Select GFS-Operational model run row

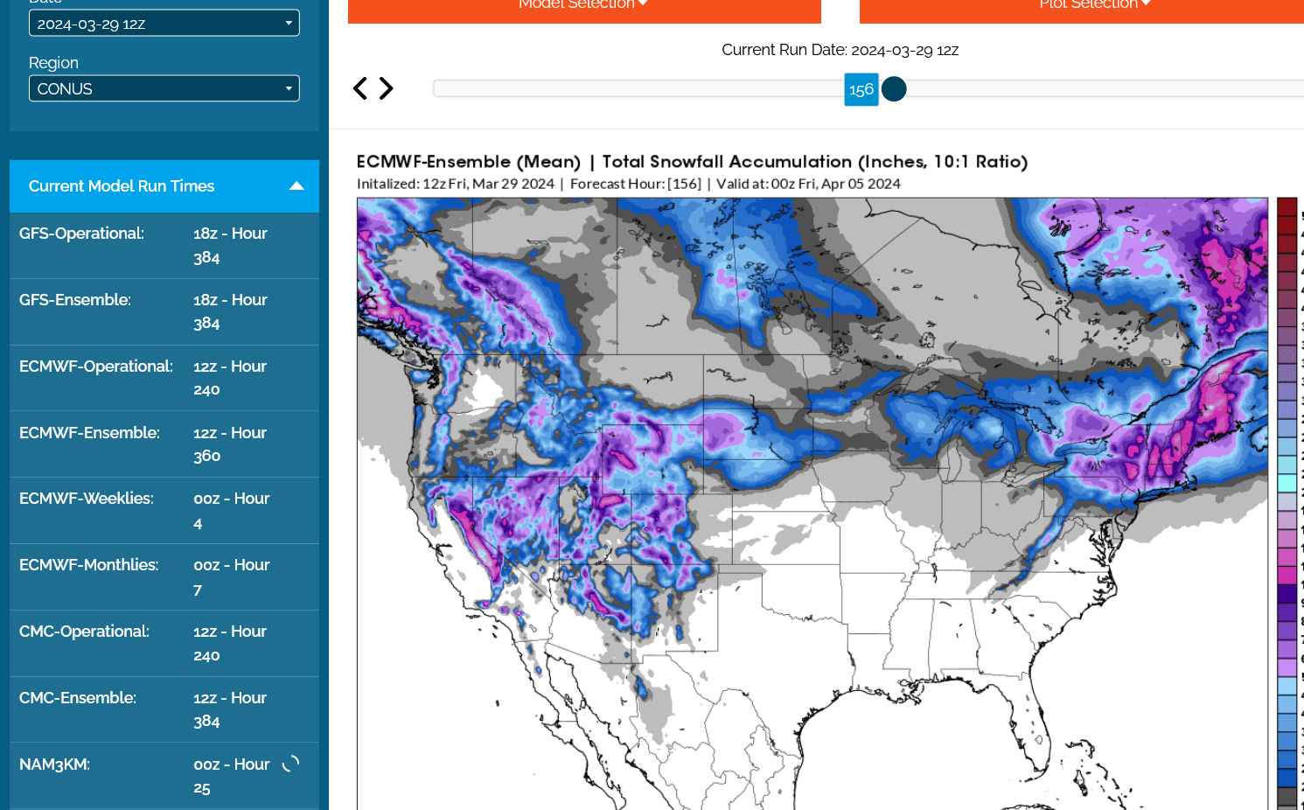pos(164,246)
